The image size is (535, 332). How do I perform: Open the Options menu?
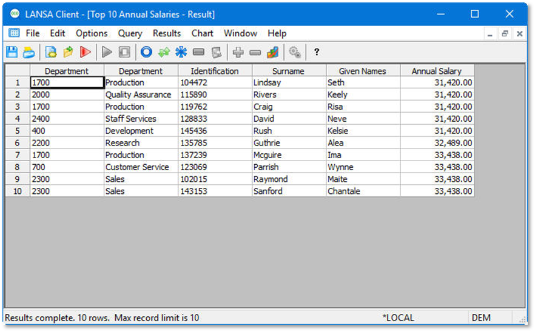coord(92,33)
